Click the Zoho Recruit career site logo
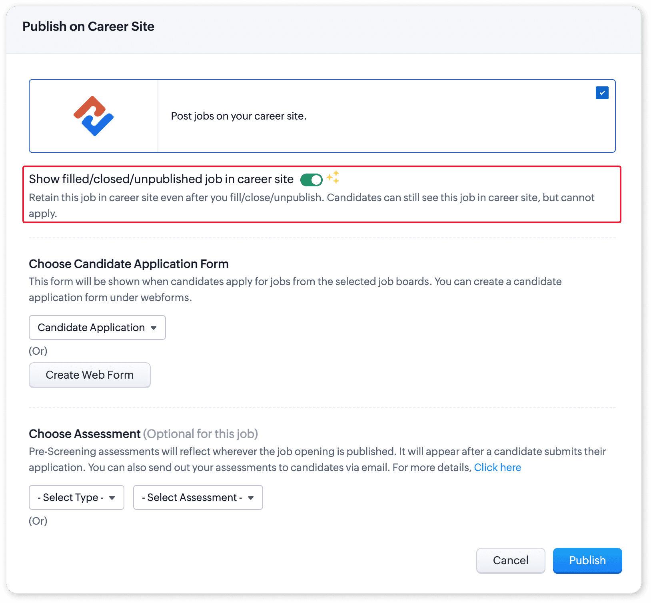Viewport: 651px width, 603px height. point(94,116)
